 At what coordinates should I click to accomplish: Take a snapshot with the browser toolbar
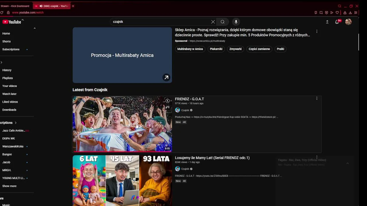click(x=321, y=13)
